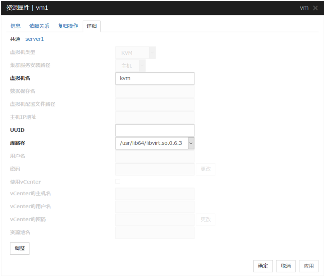
Task: Open the 依赖关系 tab
Action: (x=39, y=26)
